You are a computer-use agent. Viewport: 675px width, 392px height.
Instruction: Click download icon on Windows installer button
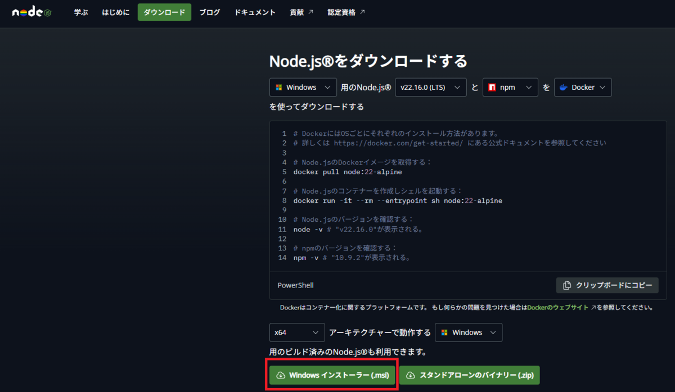281,375
